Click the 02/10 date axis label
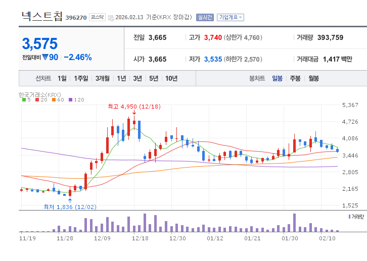 click(327, 238)
